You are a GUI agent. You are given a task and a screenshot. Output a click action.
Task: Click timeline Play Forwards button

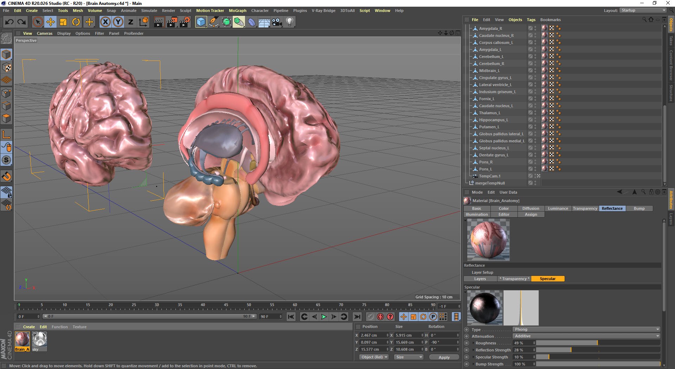324,317
